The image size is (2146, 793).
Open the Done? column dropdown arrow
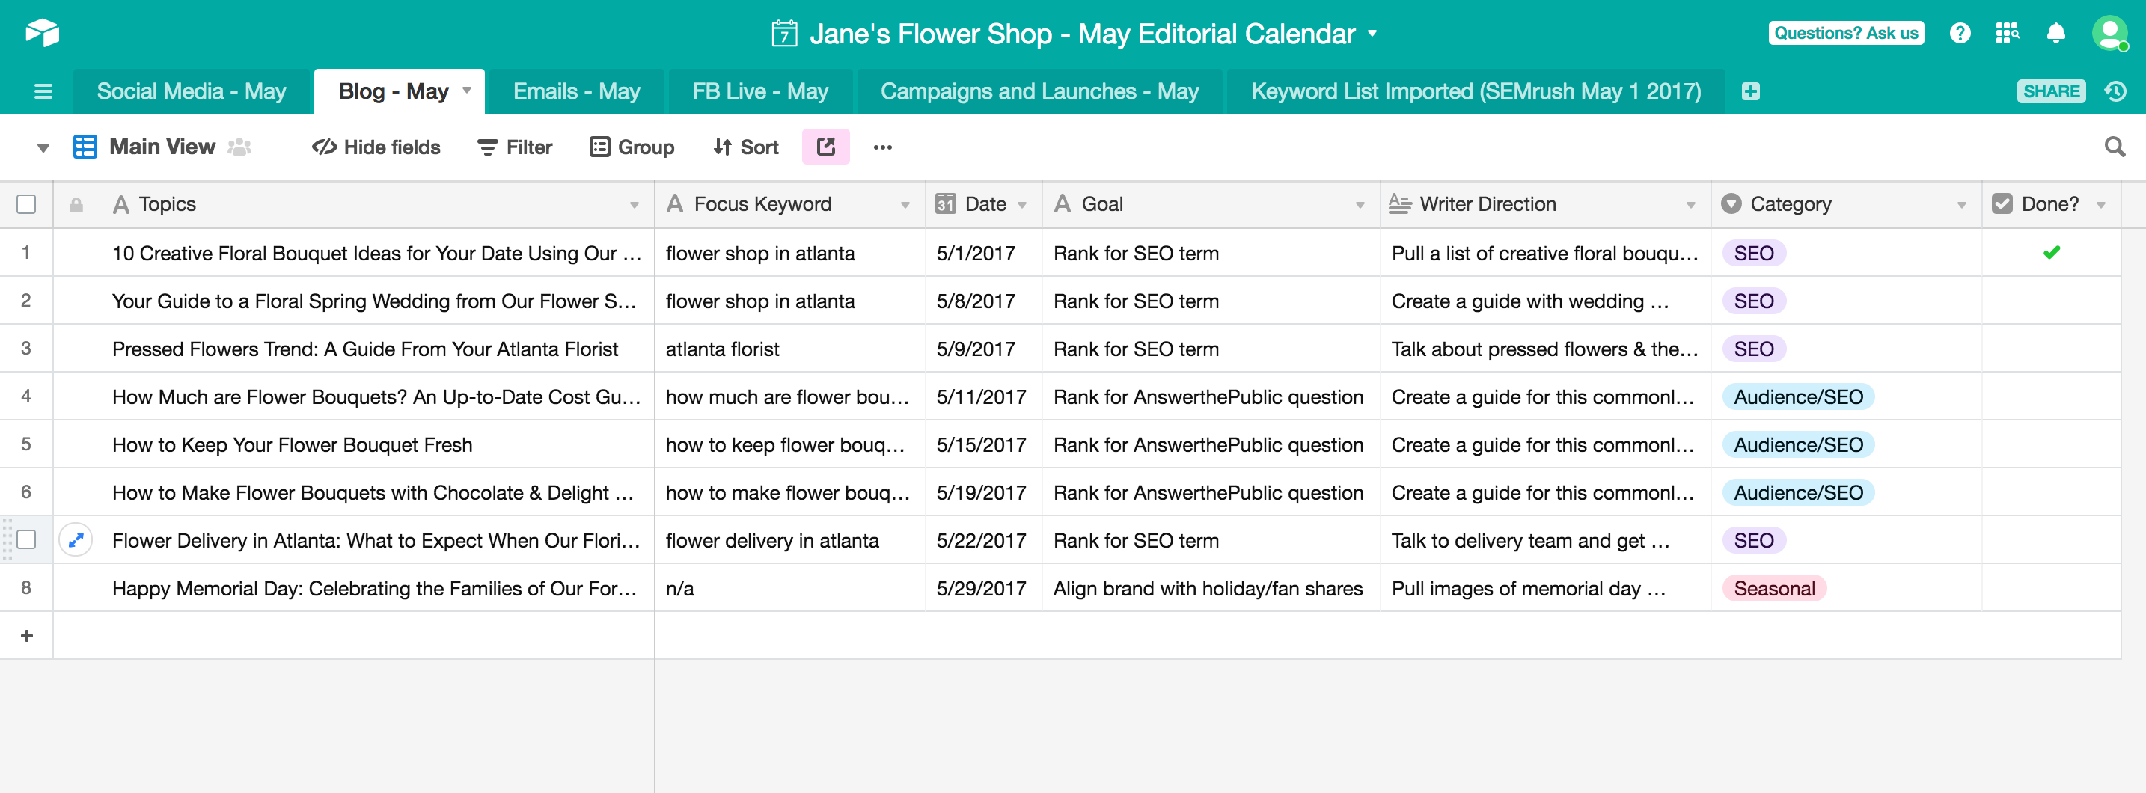pos(2101,205)
